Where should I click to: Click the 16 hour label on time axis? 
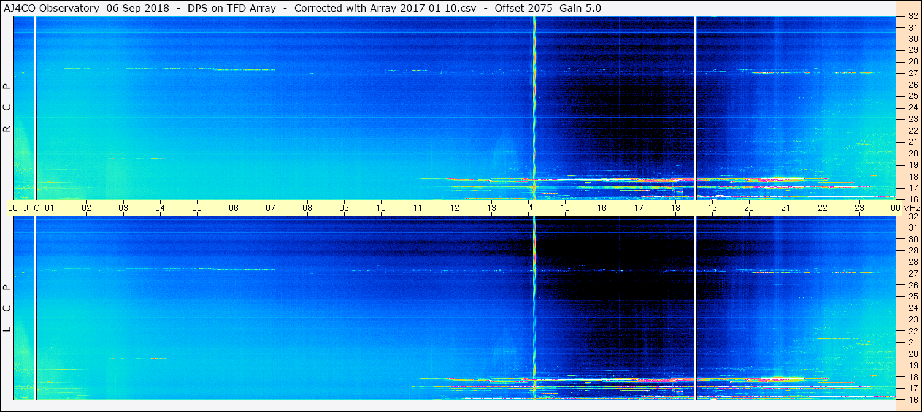click(x=602, y=208)
